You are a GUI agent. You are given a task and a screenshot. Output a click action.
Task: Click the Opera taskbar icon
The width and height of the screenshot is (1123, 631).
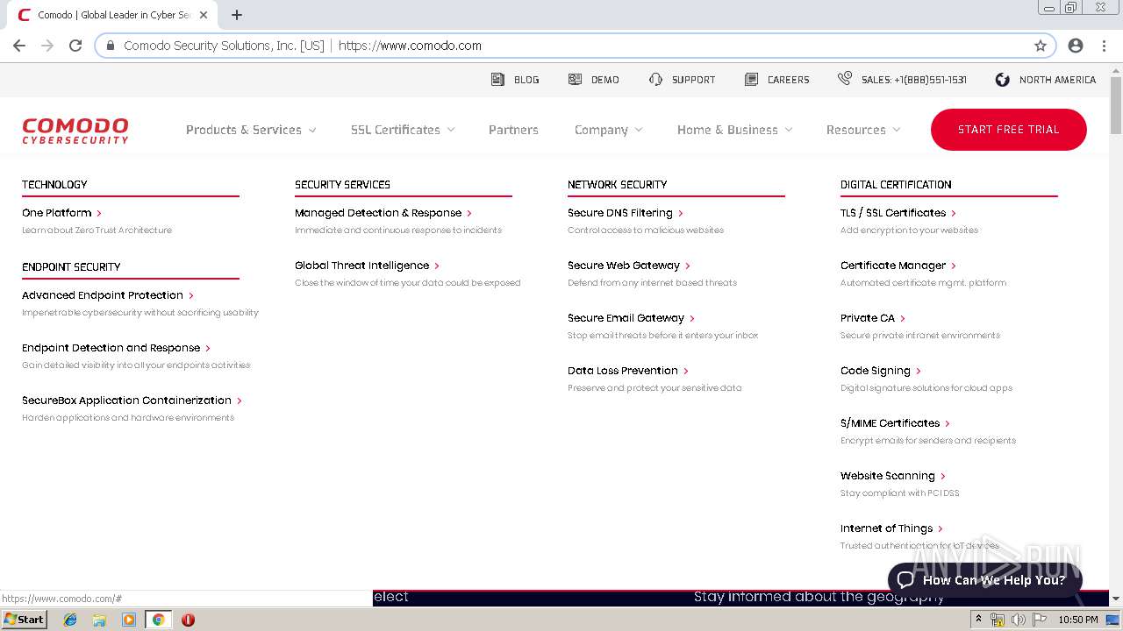click(188, 620)
